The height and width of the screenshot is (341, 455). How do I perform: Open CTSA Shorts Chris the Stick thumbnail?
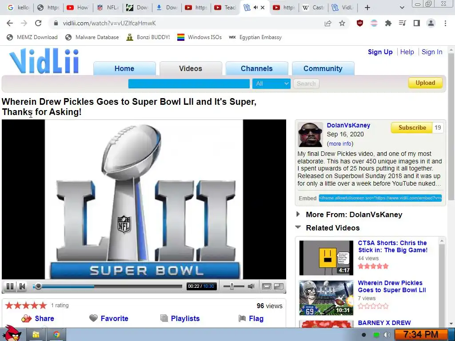pos(326,258)
